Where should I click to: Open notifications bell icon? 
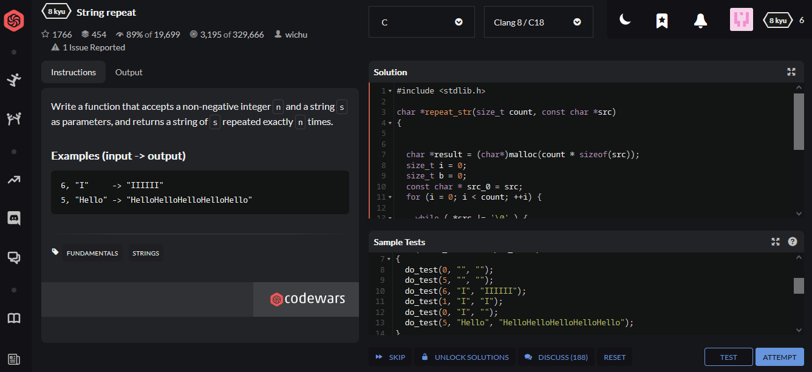coord(700,21)
